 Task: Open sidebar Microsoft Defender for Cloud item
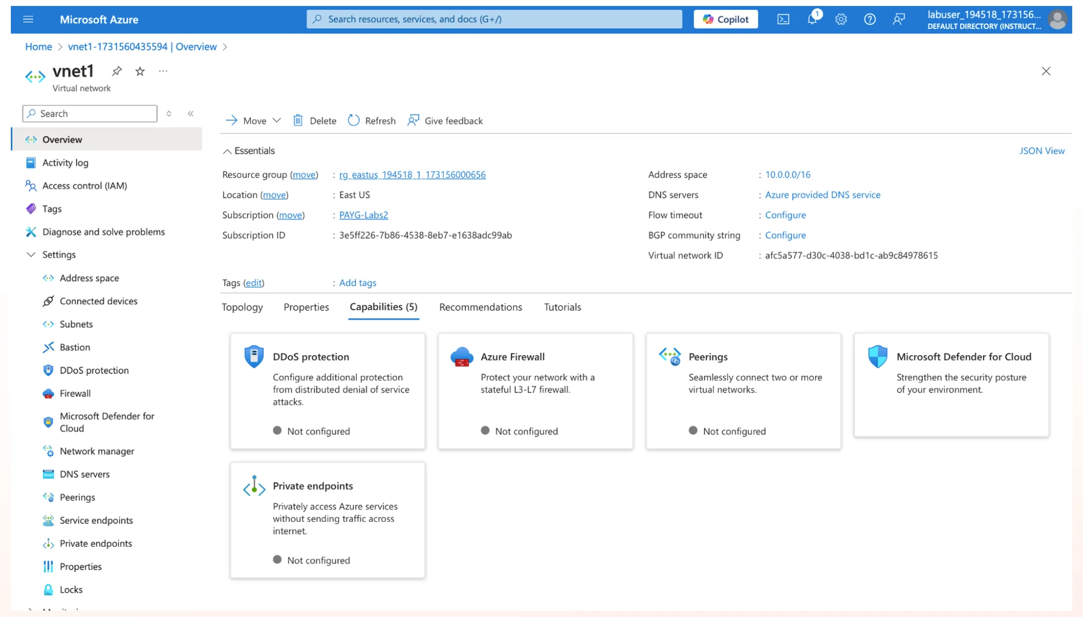click(x=107, y=422)
